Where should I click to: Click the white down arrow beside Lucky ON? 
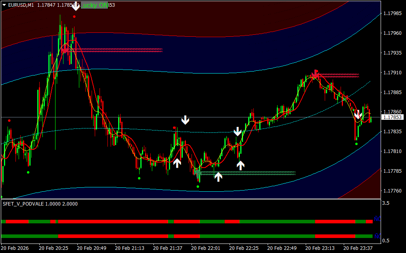coord(75,6)
